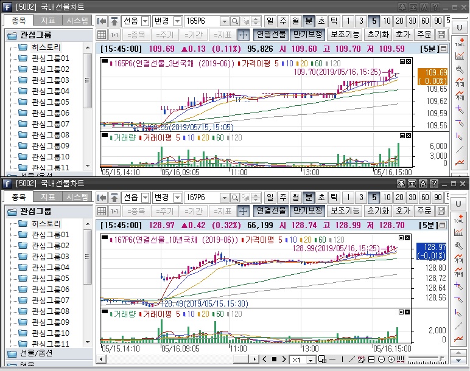Open the 165P6 symbol code dropdown

[x=224, y=21]
